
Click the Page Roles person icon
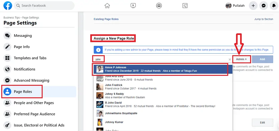click(7, 91)
